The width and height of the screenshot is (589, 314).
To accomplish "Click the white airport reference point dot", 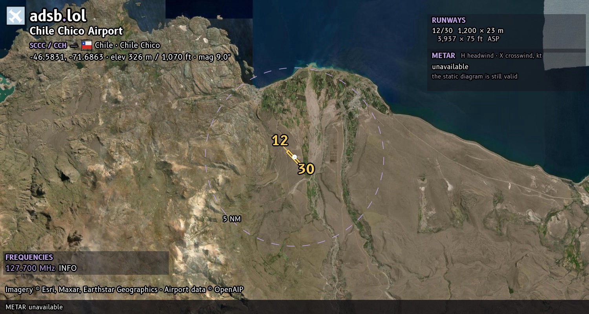I will click(x=294, y=157).
